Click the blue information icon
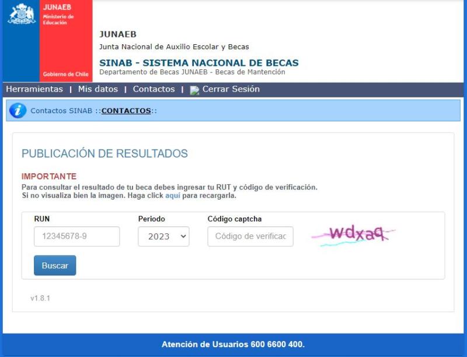 [18, 110]
